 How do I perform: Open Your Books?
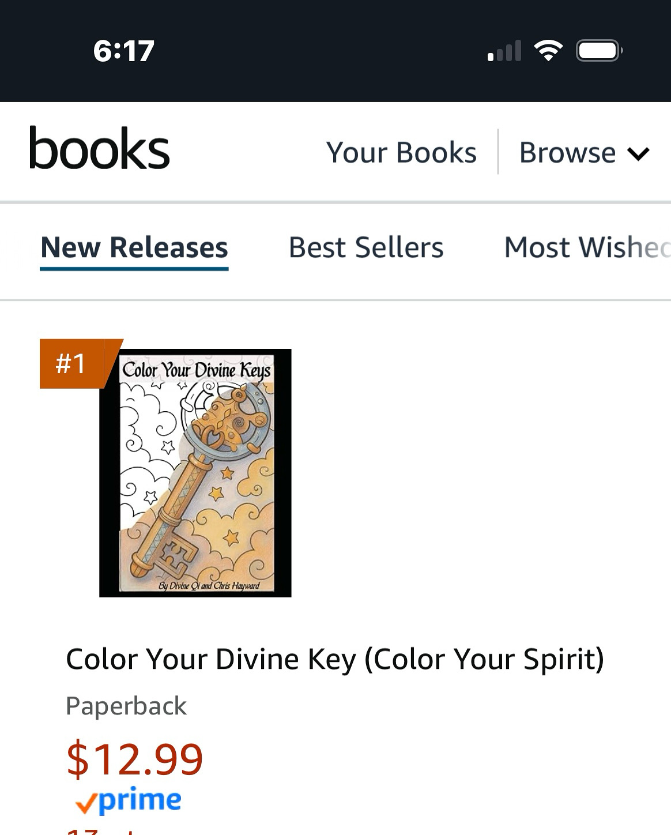[x=401, y=153]
